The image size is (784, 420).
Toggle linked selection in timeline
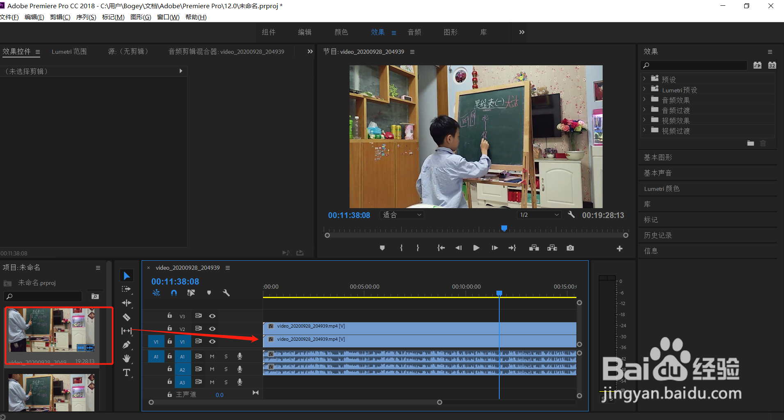pyautogui.click(x=191, y=293)
